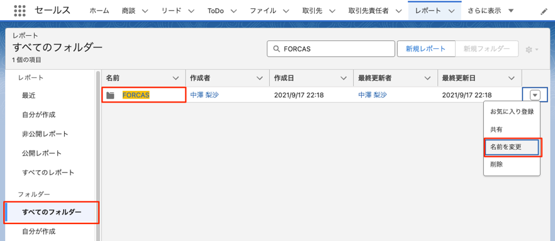This screenshot has width=555, height=241.
Task: Select the レポート tab
Action: (429, 11)
